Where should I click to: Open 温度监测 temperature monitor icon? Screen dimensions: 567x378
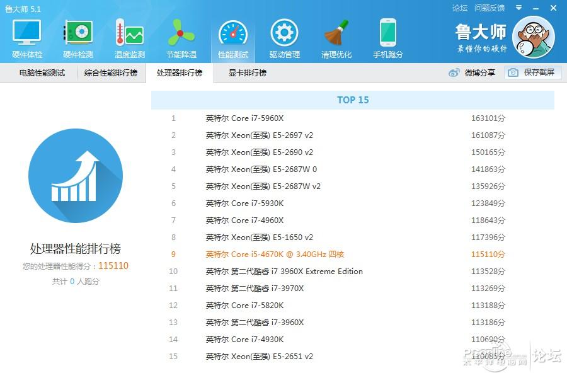[129, 33]
